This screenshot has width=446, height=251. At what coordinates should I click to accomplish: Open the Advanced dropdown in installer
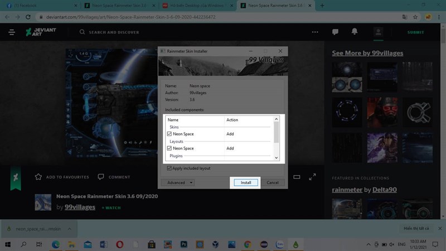pyautogui.click(x=178, y=183)
